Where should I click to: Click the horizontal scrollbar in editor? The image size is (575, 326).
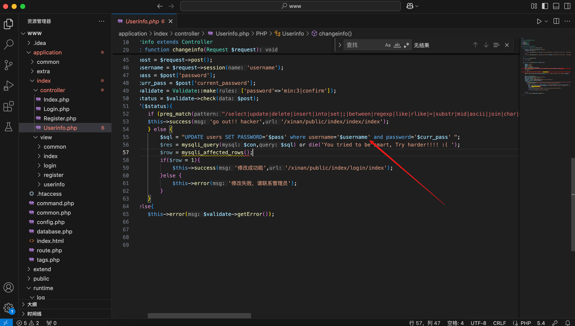coord(199,316)
